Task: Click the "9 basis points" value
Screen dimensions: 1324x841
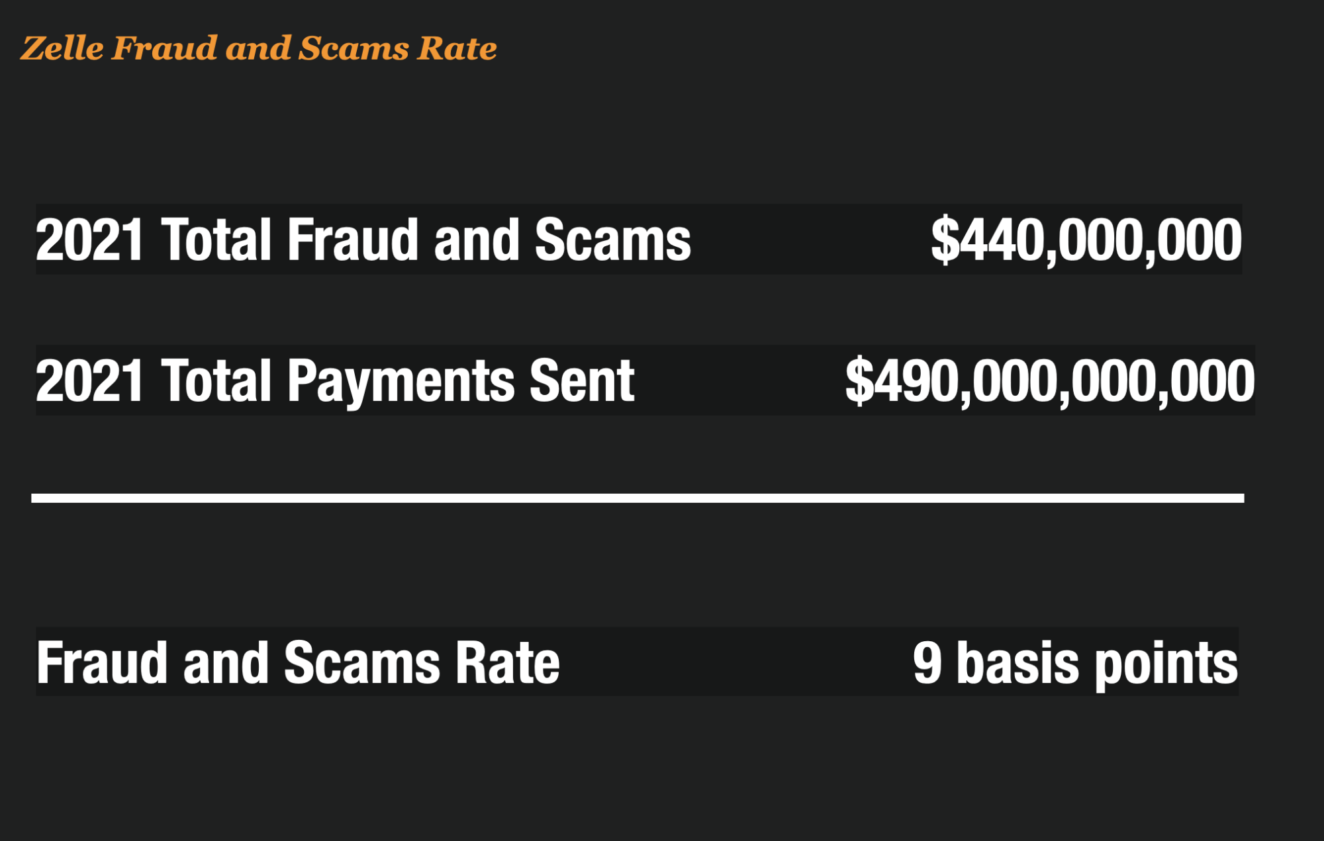Action: point(1075,662)
